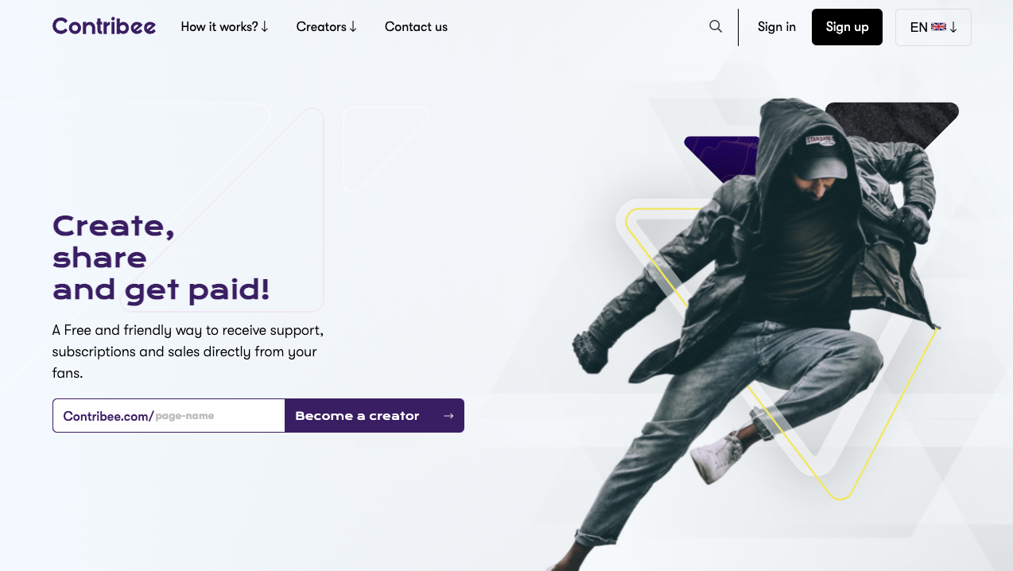Click the Contribee.com/ prefix text
The height and width of the screenshot is (571, 1013).
click(108, 416)
